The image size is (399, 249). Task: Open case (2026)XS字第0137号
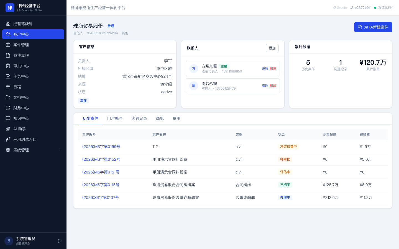click(x=101, y=198)
